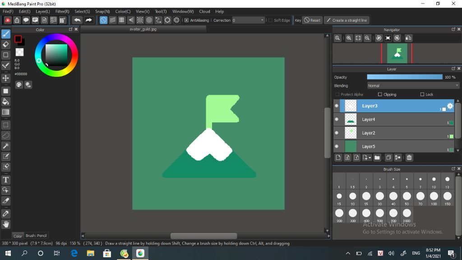This screenshot has height=260, width=462.
Task: Open the Windows Start menu
Action: [x=8, y=253]
